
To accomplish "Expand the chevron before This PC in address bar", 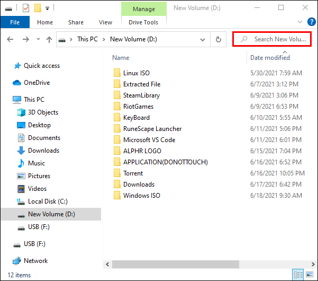I will [71, 39].
